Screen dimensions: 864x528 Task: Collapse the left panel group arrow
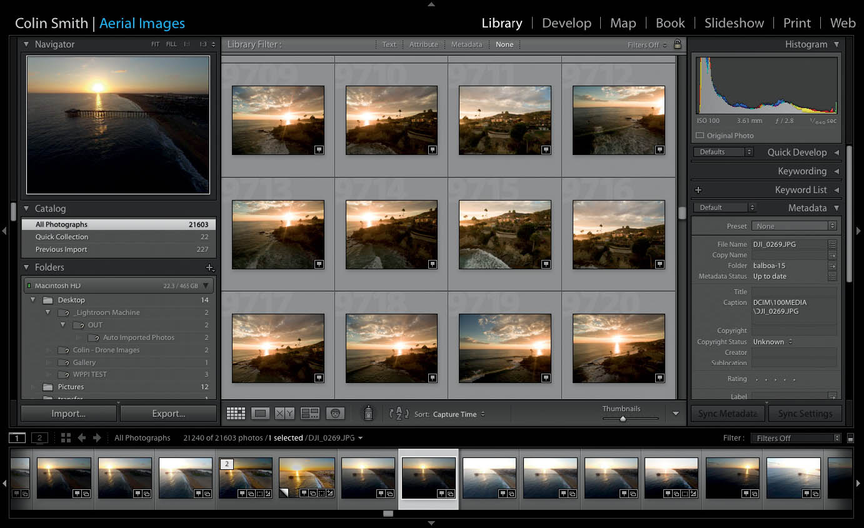click(x=4, y=231)
